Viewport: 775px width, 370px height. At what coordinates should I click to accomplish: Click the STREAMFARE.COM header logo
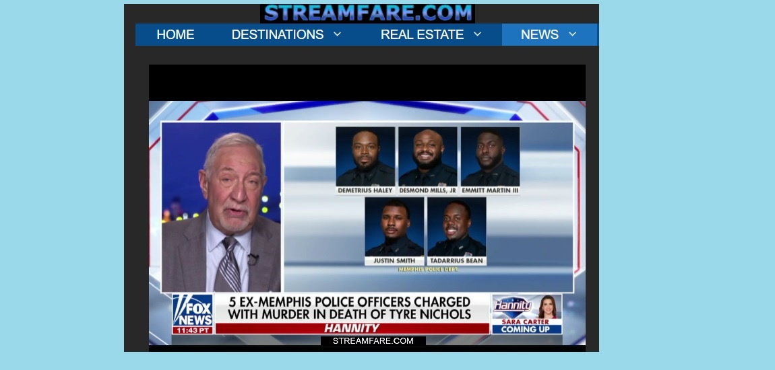tap(368, 13)
